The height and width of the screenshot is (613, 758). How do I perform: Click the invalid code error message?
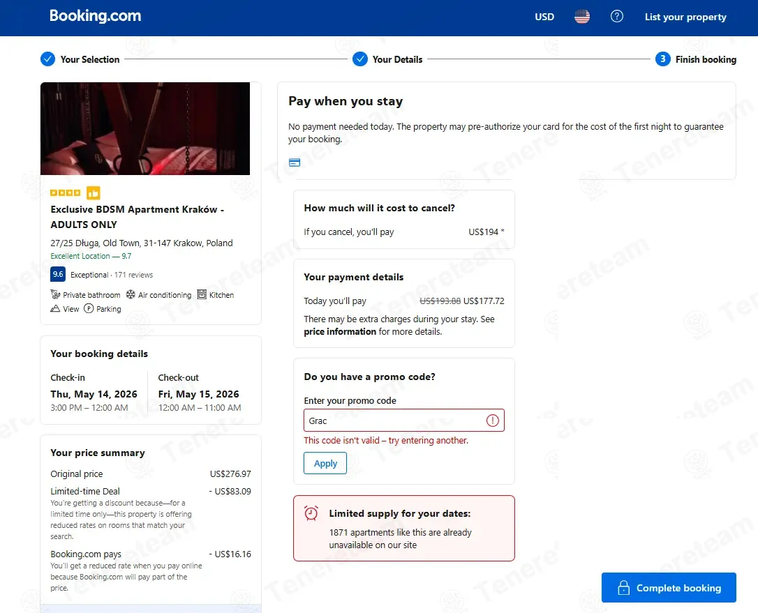[386, 441]
